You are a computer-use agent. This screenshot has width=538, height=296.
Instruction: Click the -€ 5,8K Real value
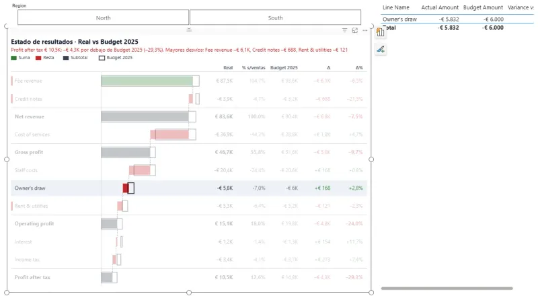pyautogui.click(x=225, y=188)
